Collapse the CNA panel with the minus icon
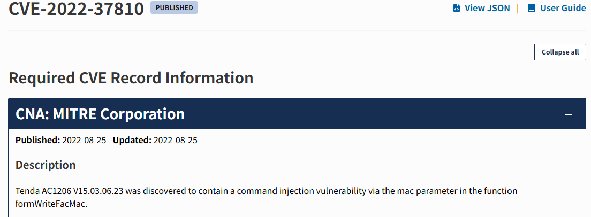This screenshot has width=591, height=217. (569, 114)
